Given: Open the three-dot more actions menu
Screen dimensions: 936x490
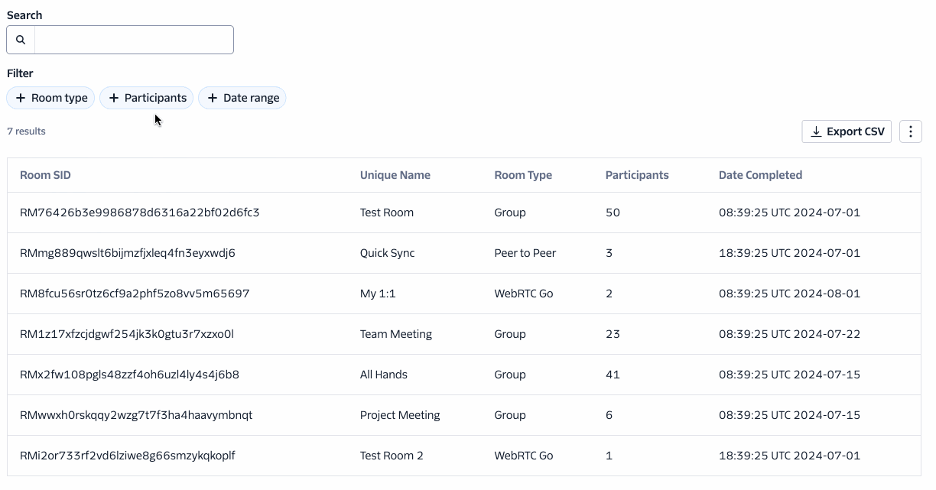Looking at the screenshot, I should 910,131.
